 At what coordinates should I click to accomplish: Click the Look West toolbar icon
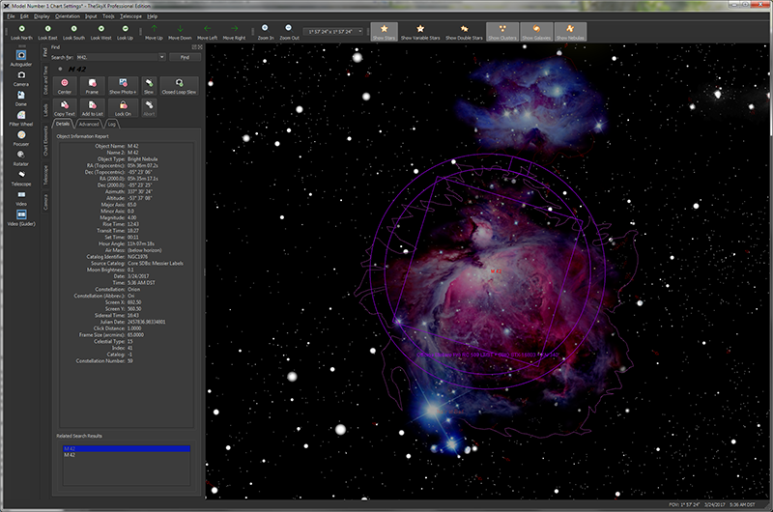pos(101,32)
